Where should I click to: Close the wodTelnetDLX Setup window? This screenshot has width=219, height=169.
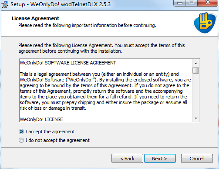208,3
